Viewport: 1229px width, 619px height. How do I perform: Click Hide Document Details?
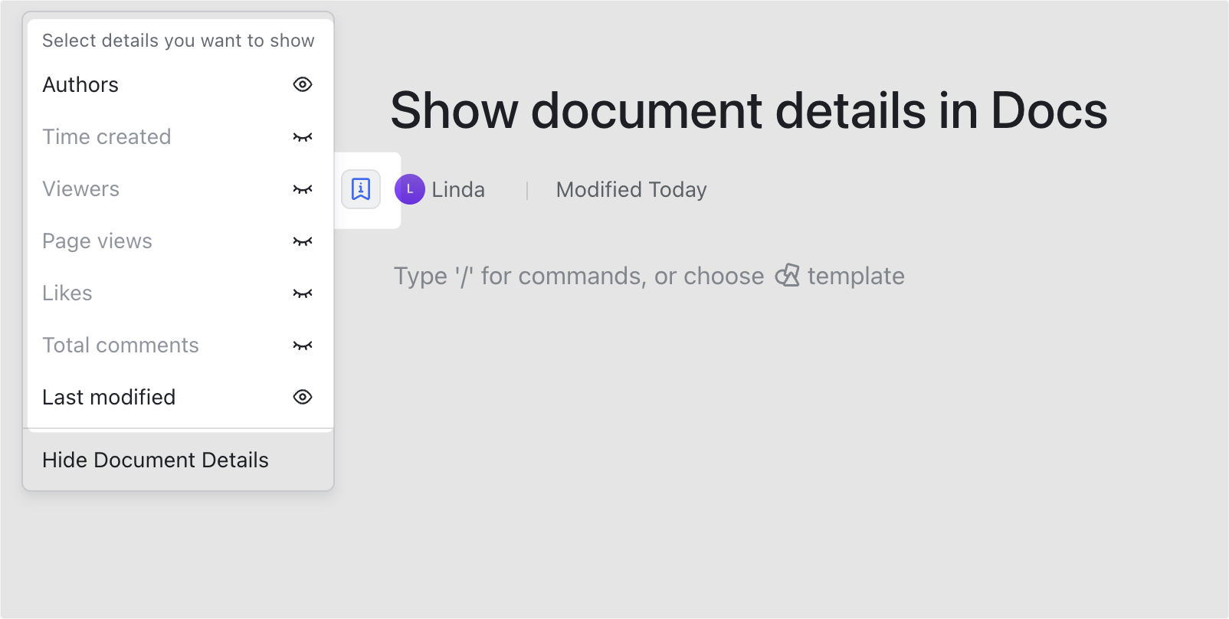(x=179, y=460)
